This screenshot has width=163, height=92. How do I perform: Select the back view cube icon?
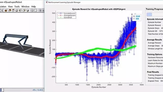coord(10,10)
